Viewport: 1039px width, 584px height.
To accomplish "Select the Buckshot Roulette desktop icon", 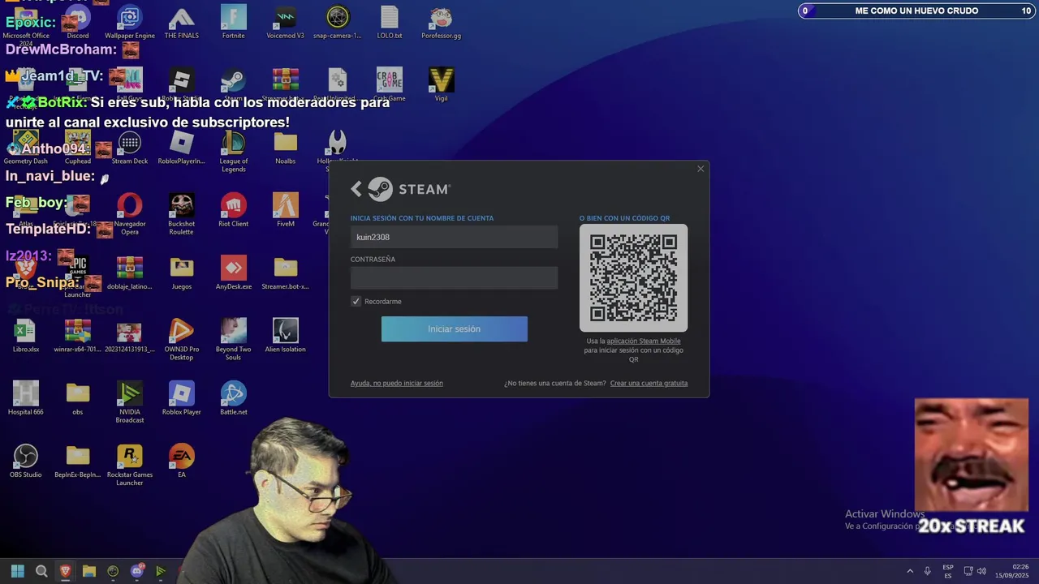I will (x=181, y=213).
